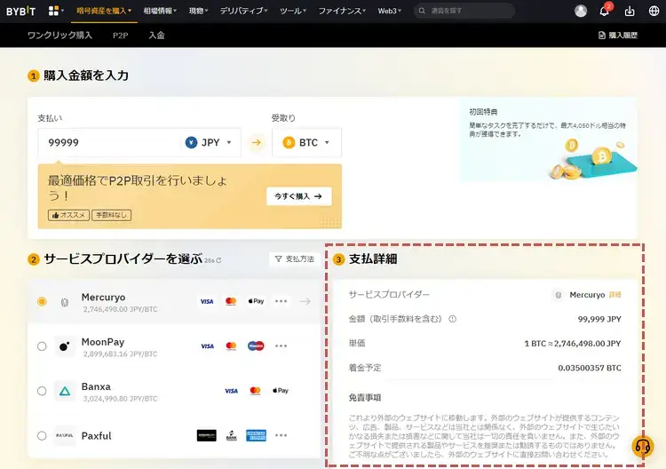
Task: Click the Bybit logo
Action: pyautogui.click(x=20, y=11)
